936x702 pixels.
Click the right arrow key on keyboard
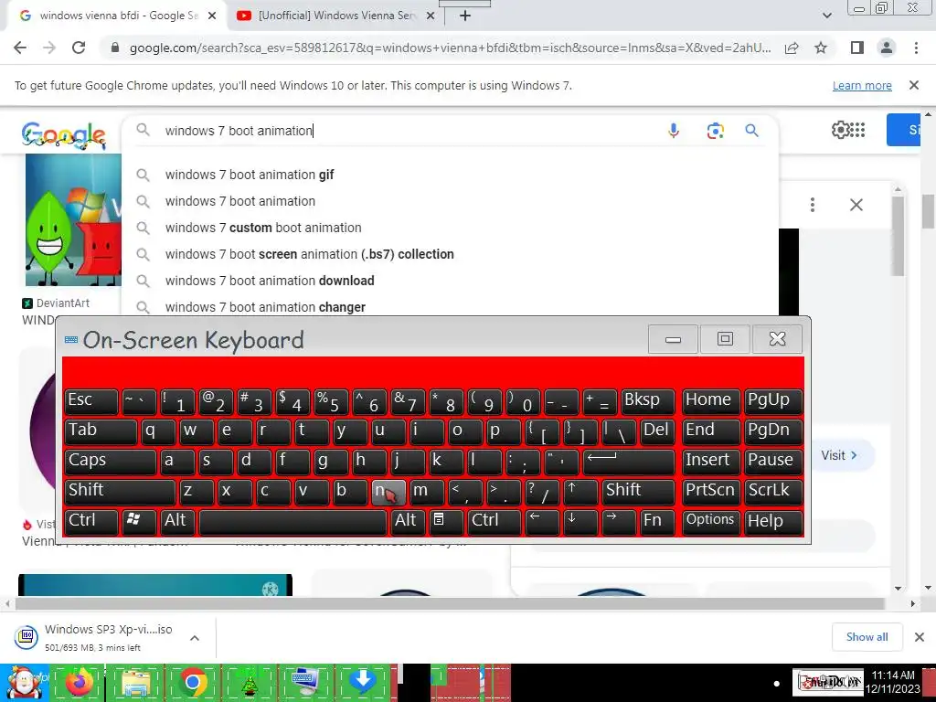619,520
